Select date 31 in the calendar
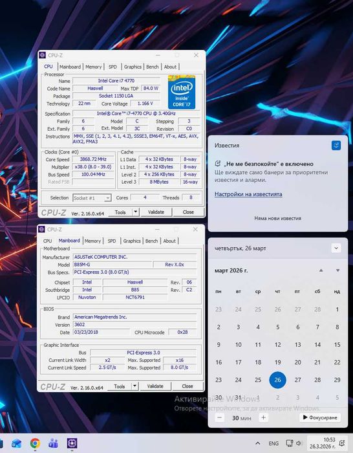 click(x=238, y=397)
